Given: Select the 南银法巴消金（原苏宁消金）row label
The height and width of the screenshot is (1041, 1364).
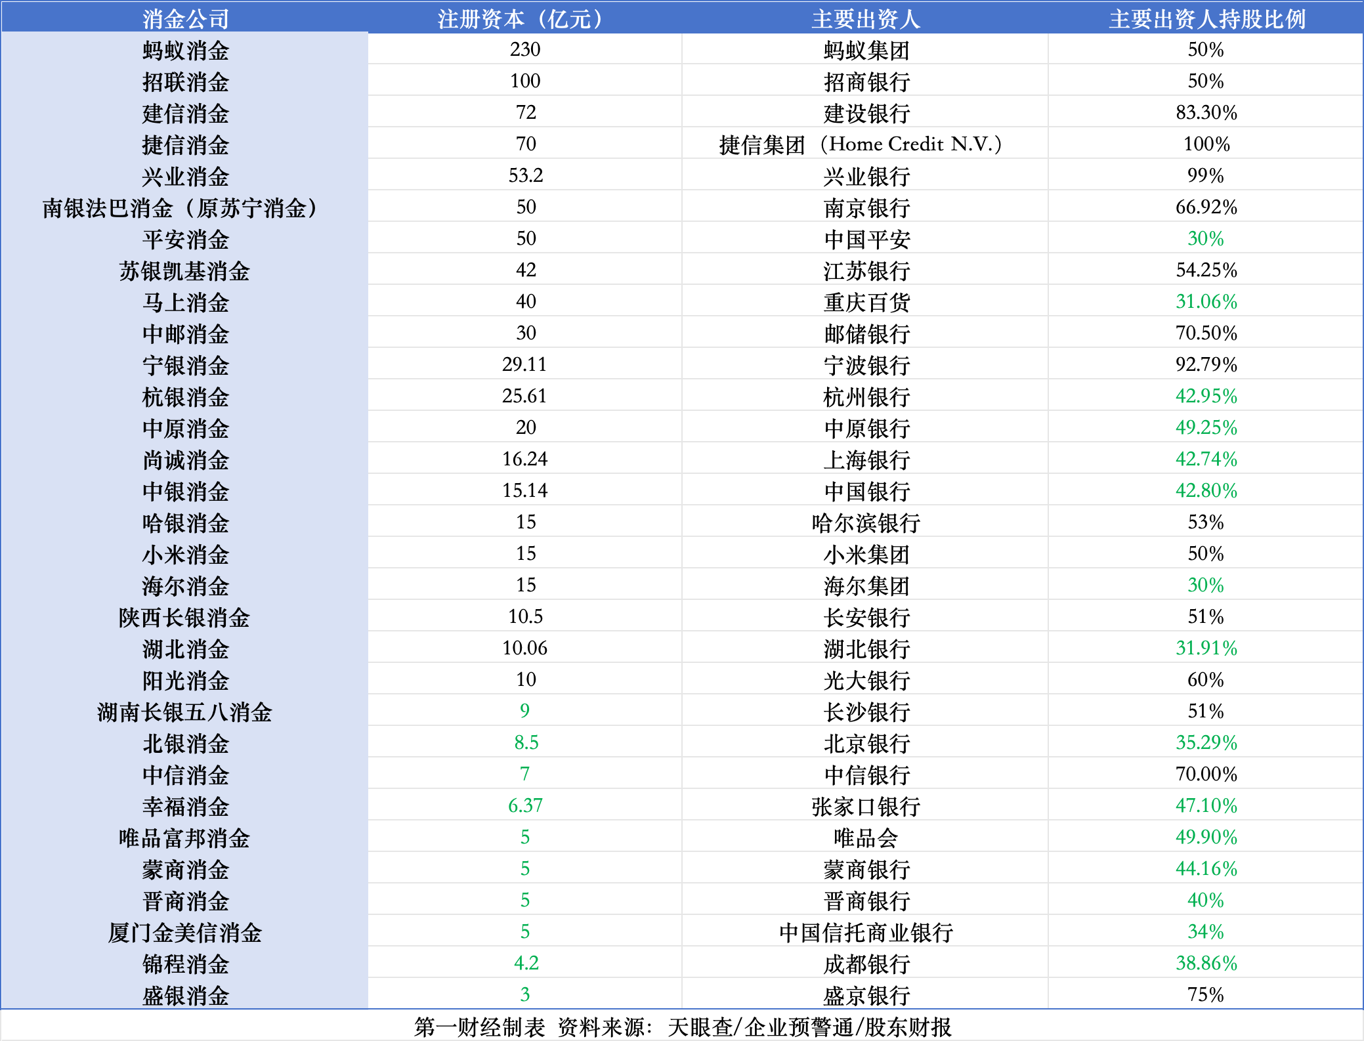Looking at the screenshot, I should click(184, 207).
